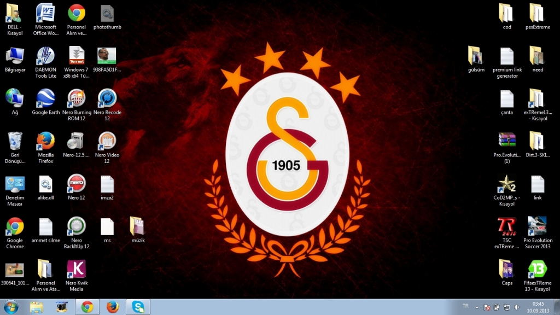Screen dimensions: 560x315
Task: Switch to Skype in the taskbar
Action: click(138, 307)
